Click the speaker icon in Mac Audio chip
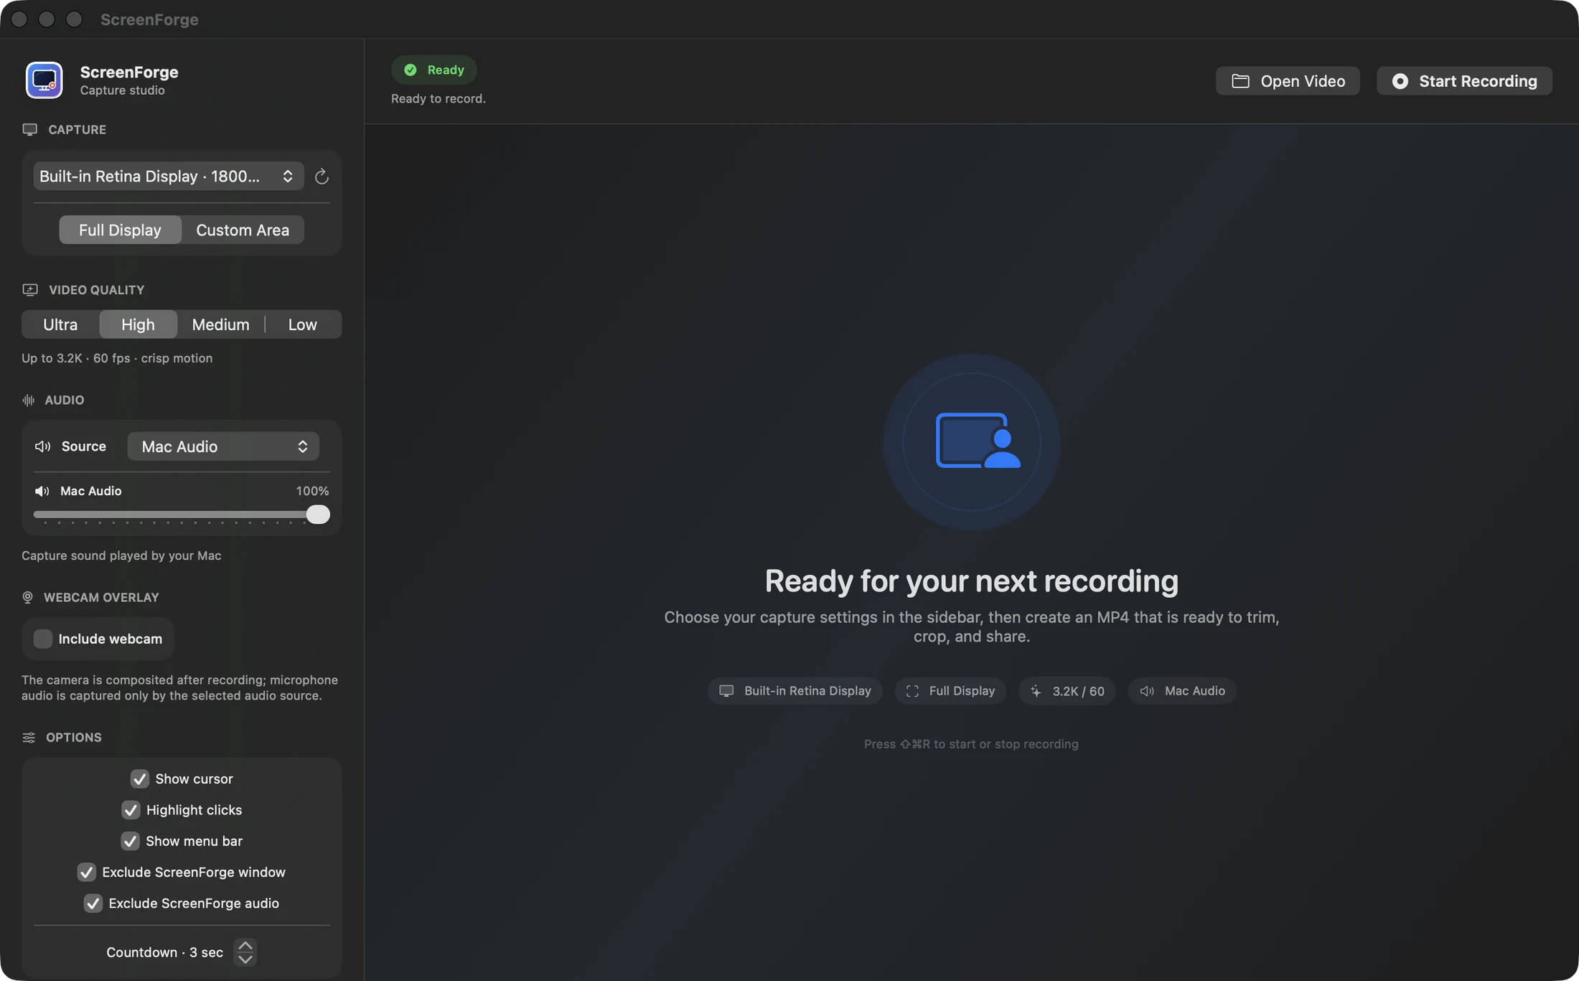This screenshot has height=981, width=1579. click(x=1147, y=691)
